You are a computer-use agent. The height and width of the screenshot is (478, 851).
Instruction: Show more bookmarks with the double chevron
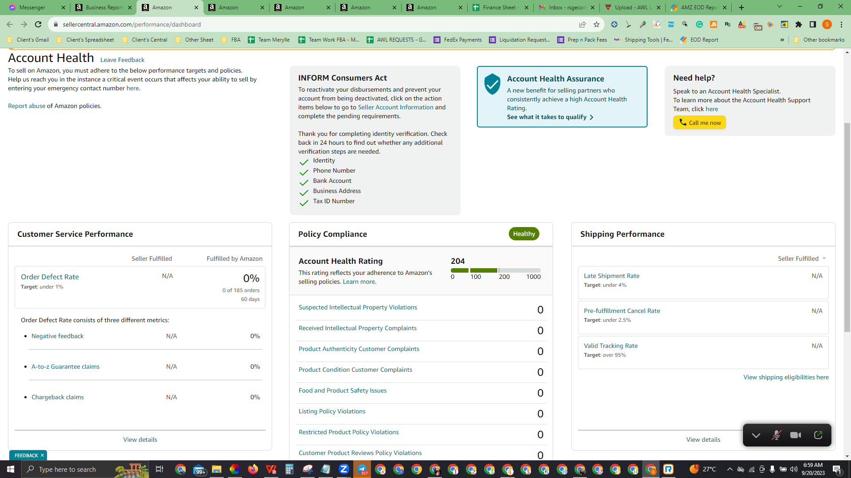(782, 40)
